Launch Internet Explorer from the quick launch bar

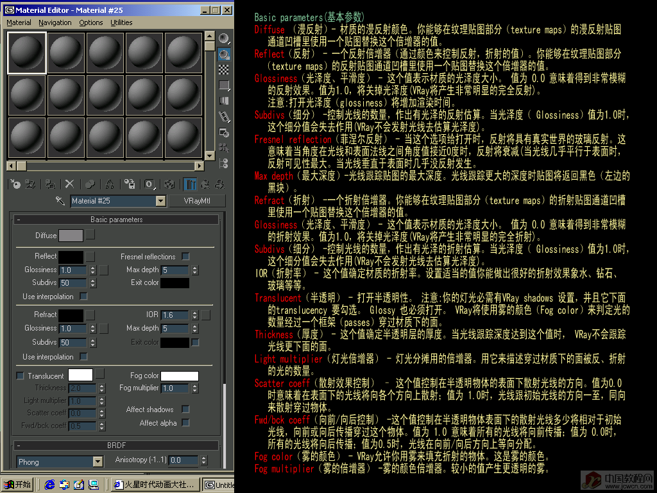click(x=49, y=485)
